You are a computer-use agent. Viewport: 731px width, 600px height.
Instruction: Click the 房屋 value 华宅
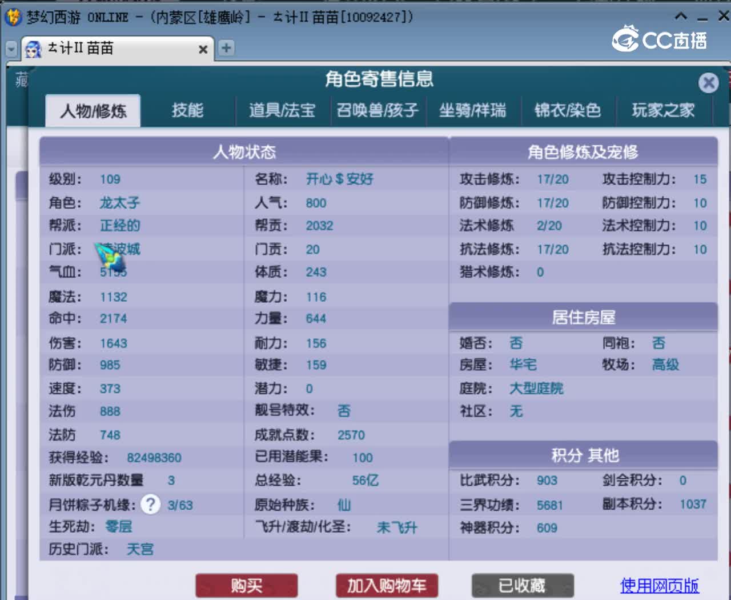coord(523,365)
